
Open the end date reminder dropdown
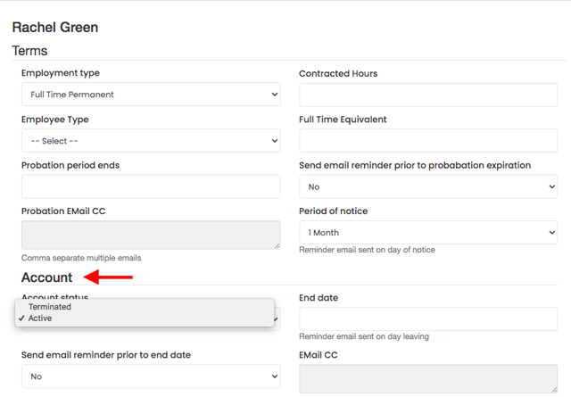pyautogui.click(x=150, y=376)
